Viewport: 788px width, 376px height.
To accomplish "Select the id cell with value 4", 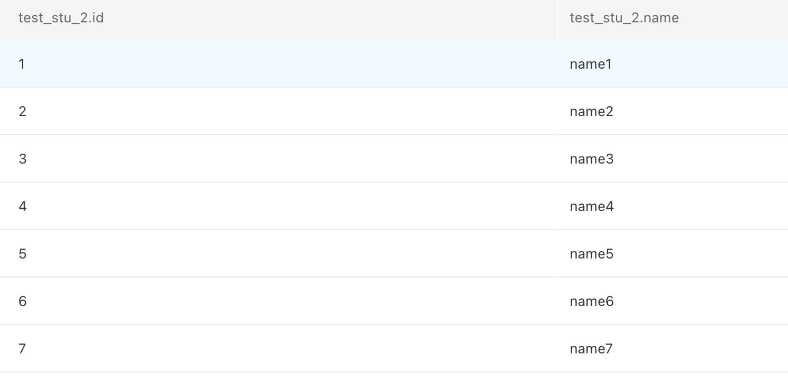I will (278, 206).
